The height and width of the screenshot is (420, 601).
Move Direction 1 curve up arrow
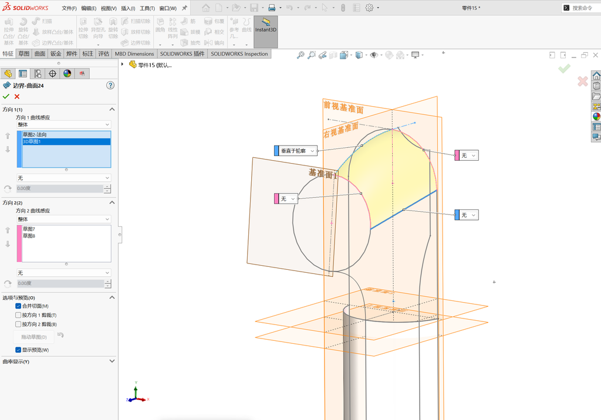8,136
